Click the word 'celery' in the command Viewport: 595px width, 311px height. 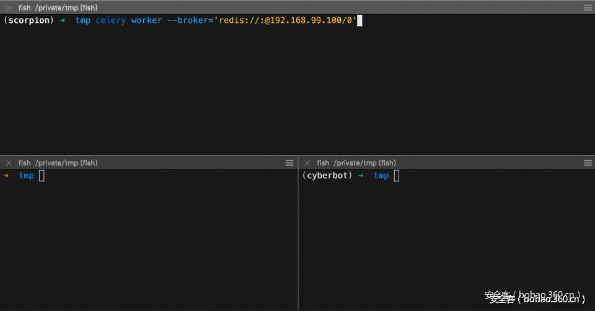110,20
